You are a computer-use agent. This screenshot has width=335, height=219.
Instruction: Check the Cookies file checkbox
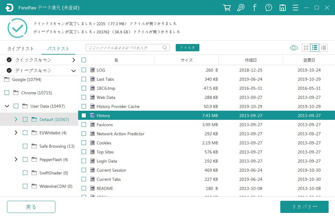(x=84, y=143)
